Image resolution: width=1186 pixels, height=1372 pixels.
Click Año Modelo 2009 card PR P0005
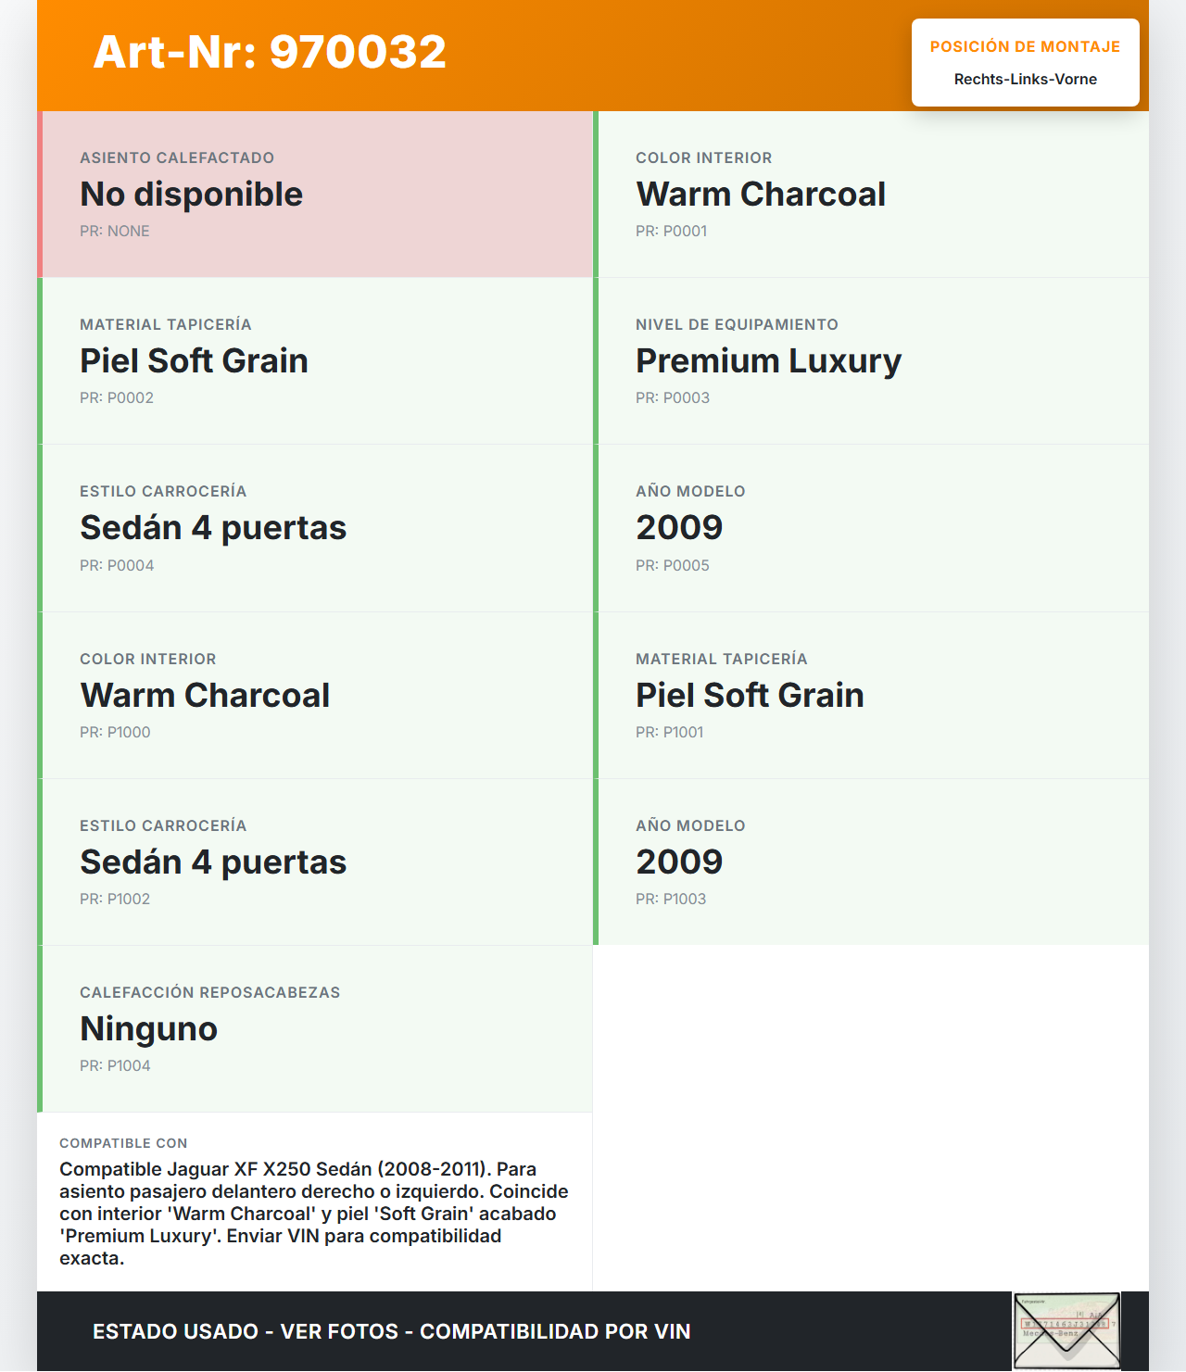click(x=872, y=528)
